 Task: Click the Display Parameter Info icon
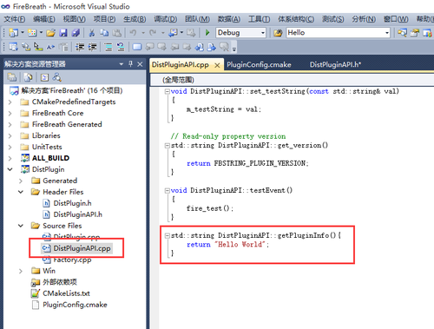[x=26, y=47]
